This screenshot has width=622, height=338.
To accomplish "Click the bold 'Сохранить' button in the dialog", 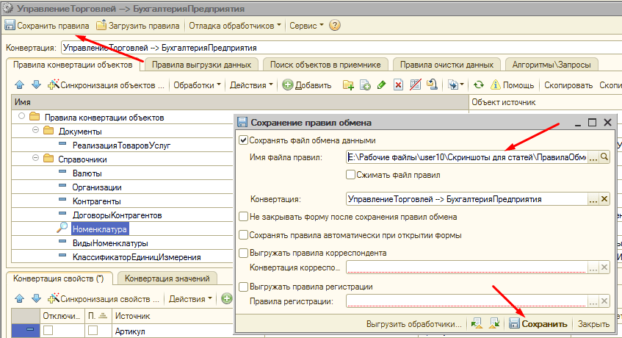I will coord(538,324).
